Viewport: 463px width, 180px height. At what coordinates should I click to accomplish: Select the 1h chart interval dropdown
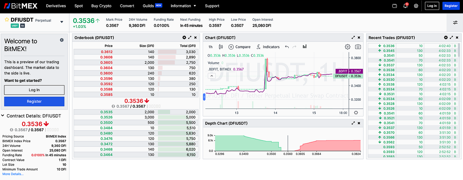pyautogui.click(x=210, y=47)
